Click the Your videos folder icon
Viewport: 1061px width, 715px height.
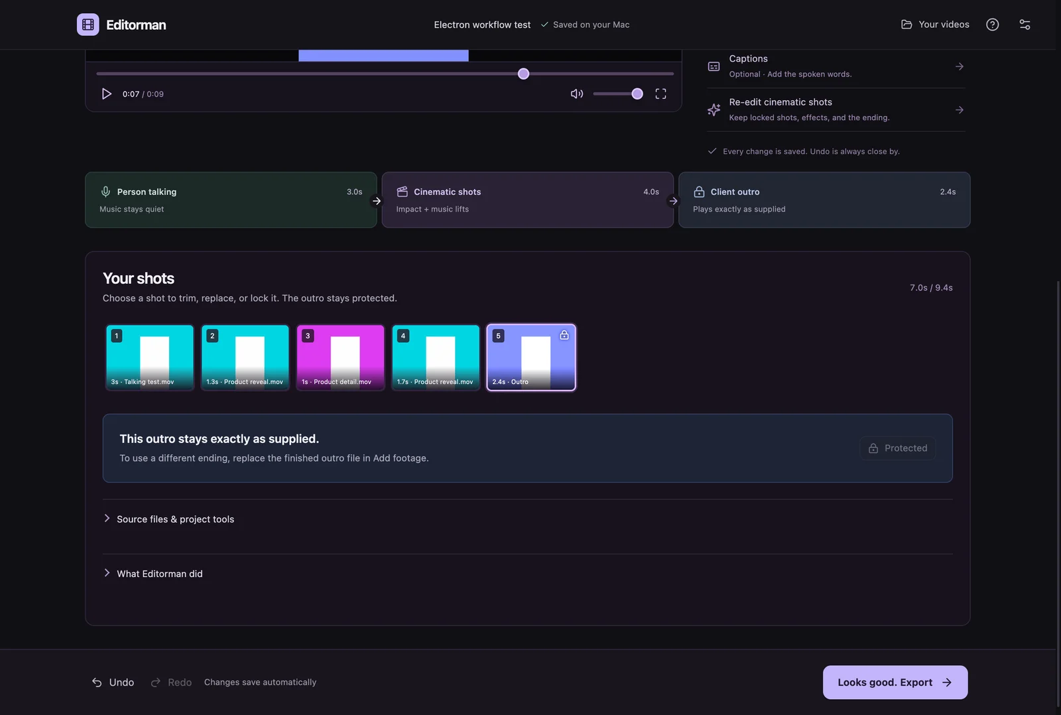[906, 25]
